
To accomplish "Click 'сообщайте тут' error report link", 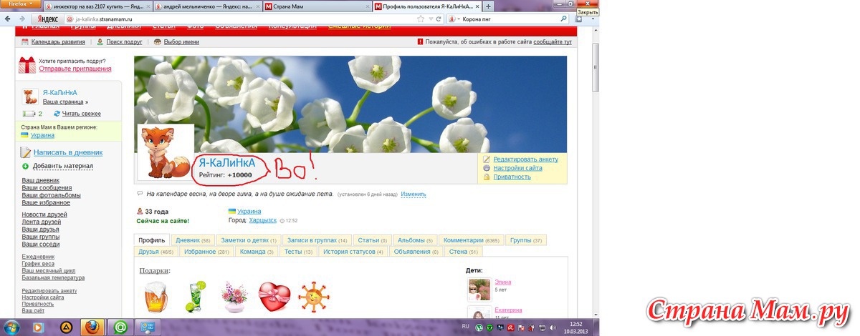I will point(552,42).
